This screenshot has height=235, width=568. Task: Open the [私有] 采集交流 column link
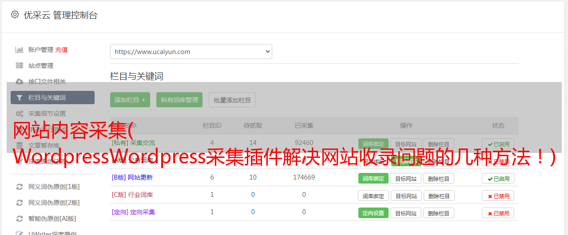(x=134, y=143)
